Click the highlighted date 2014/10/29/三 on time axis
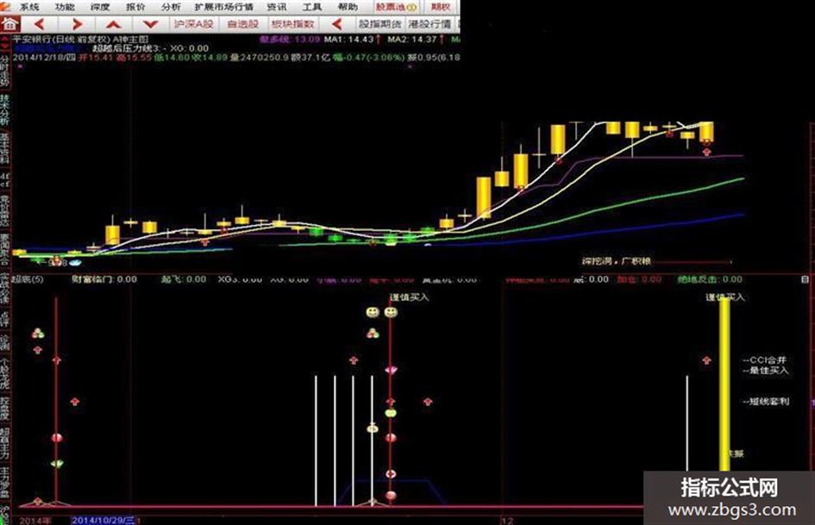The image size is (815, 525). [x=103, y=521]
